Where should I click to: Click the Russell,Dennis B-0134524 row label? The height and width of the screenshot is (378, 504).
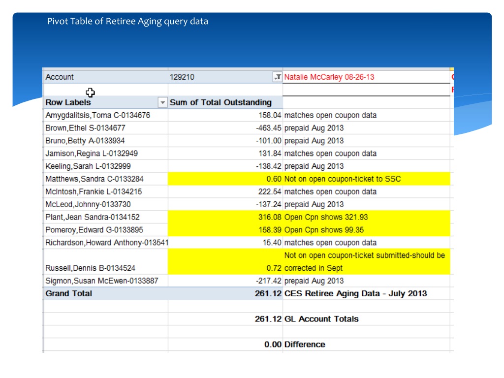tap(91, 268)
